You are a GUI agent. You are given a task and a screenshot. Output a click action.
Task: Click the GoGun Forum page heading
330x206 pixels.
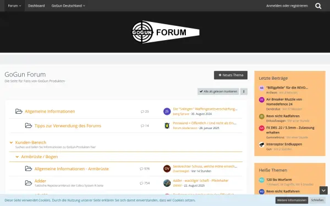(25, 74)
